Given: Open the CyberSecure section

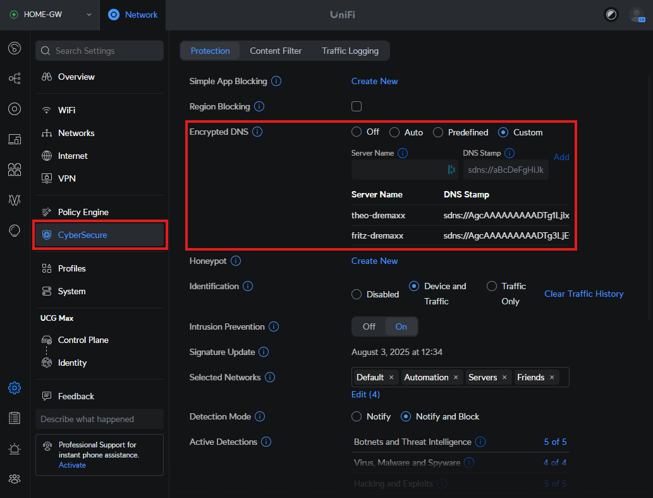Looking at the screenshot, I should click(x=99, y=235).
